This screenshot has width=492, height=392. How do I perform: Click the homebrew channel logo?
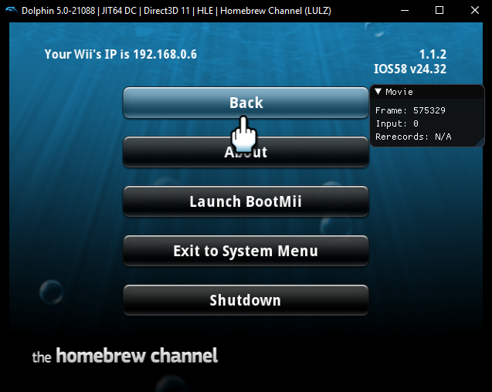(125, 356)
